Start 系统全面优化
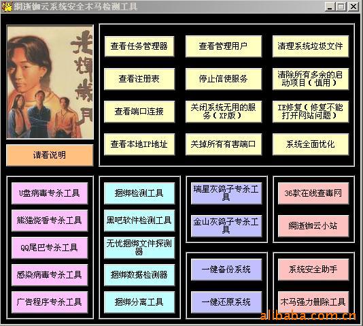363x326 pixels. point(311,144)
